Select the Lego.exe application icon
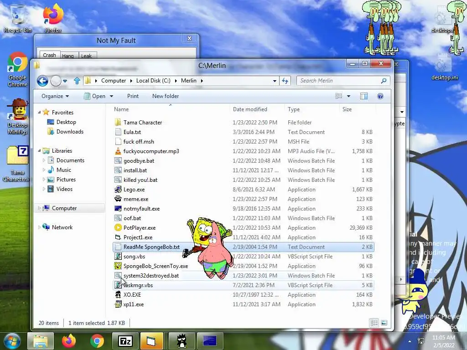Viewport: 467px width, 350px height. pyautogui.click(x=118, y=189)
